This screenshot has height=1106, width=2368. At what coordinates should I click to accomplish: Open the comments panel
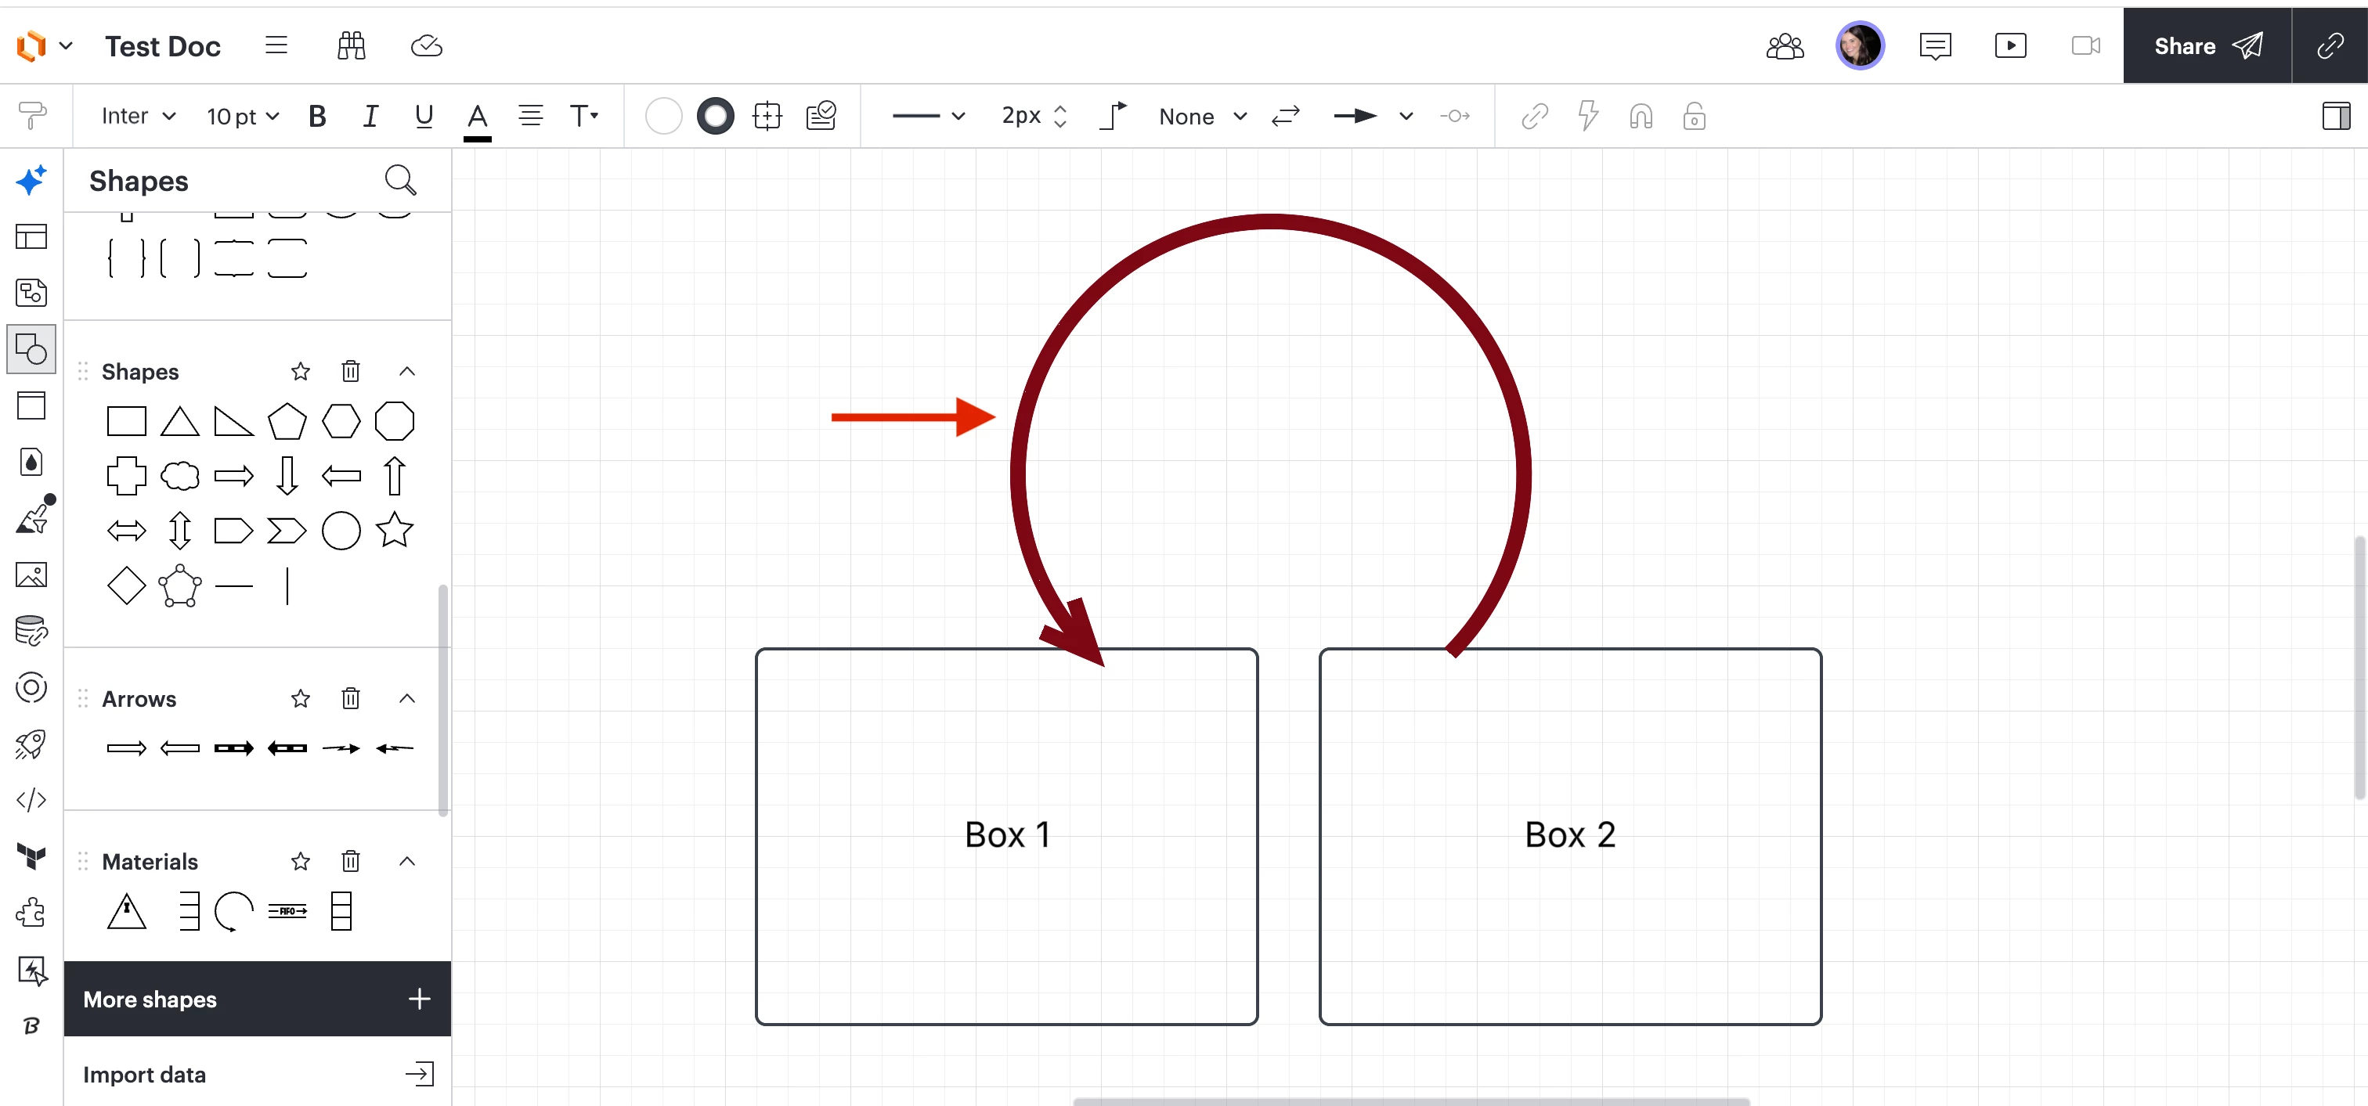[1935, 46]
